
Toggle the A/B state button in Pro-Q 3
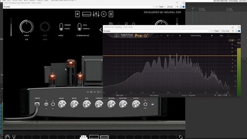[168, 36]
